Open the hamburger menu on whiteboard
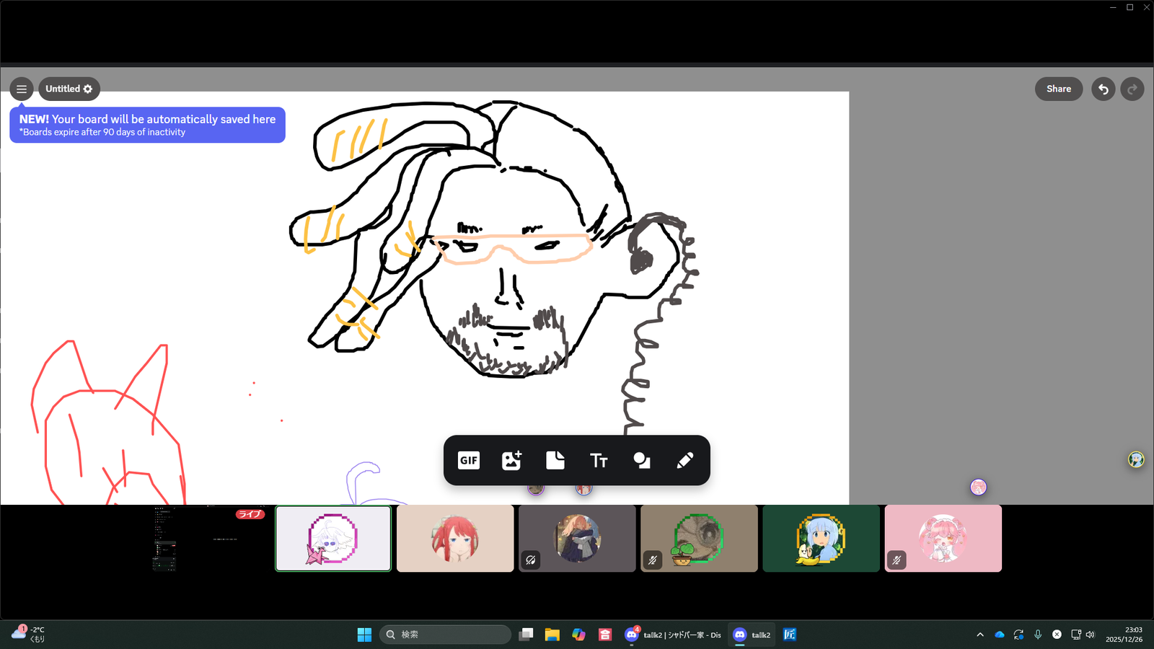Viewport: 1154px width, 649px height. 22,89
